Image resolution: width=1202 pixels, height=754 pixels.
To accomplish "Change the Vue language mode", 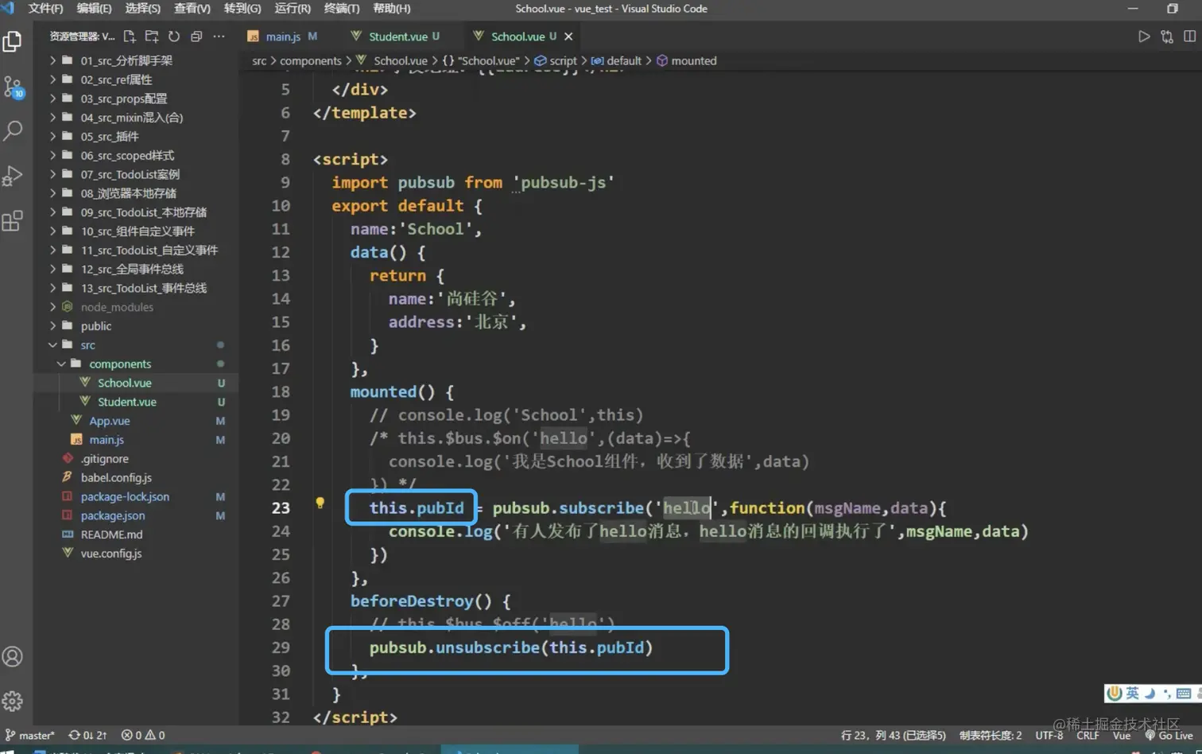I will 1121,735.
